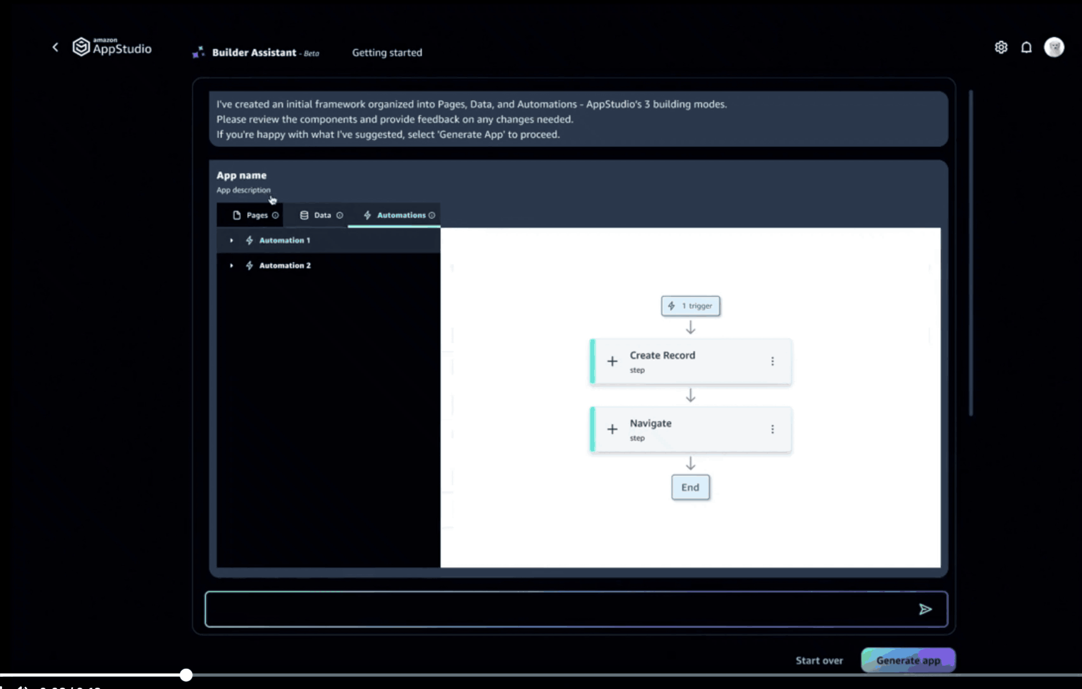Expand Automation 2 tree arrow

(232, 266)
